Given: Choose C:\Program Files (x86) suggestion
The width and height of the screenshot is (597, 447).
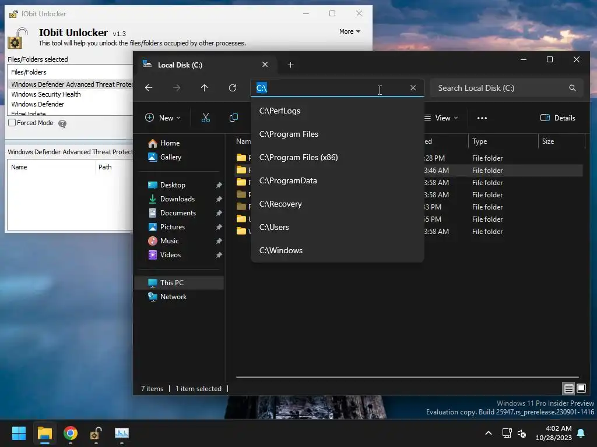Looking at the screenshot, I should [338, 157].
